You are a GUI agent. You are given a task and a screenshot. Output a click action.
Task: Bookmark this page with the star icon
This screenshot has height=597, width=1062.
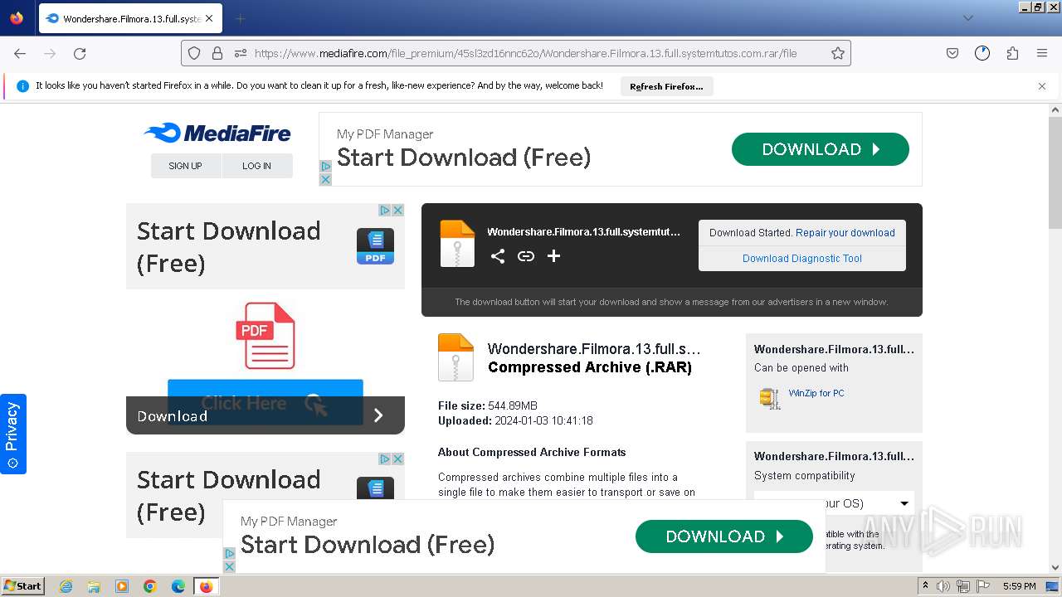point(838,53)
